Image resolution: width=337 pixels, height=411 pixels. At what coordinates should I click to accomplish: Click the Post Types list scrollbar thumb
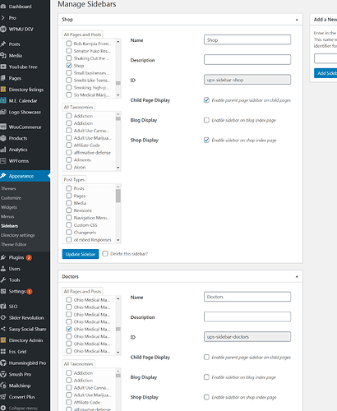coord(118,196)
